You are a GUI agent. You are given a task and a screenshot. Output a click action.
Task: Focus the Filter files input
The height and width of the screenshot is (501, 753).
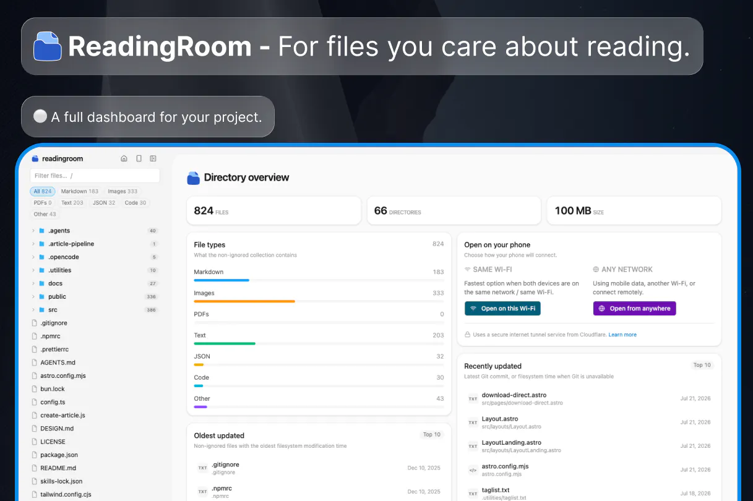(x=95, y=176)
